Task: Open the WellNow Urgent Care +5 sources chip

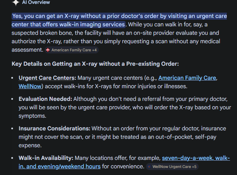Action: click(172, 167)
